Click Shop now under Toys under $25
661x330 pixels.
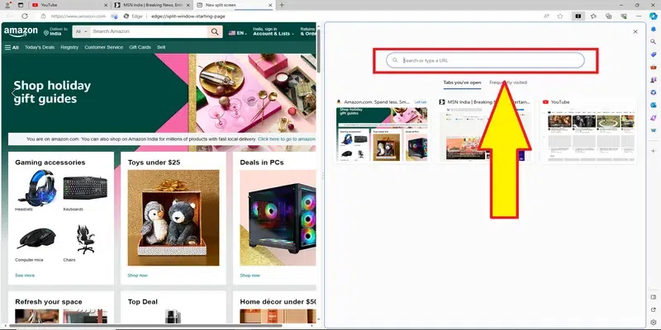(138, 276)
